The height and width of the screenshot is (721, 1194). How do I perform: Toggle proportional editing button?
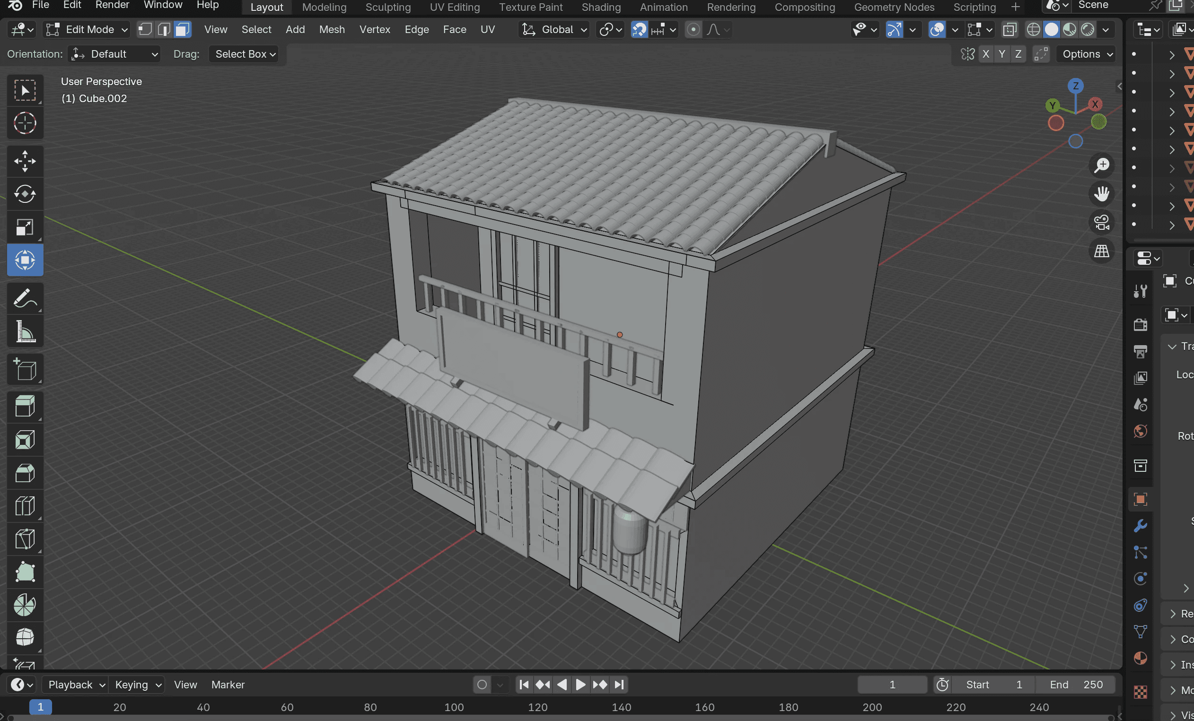point(694,29)
